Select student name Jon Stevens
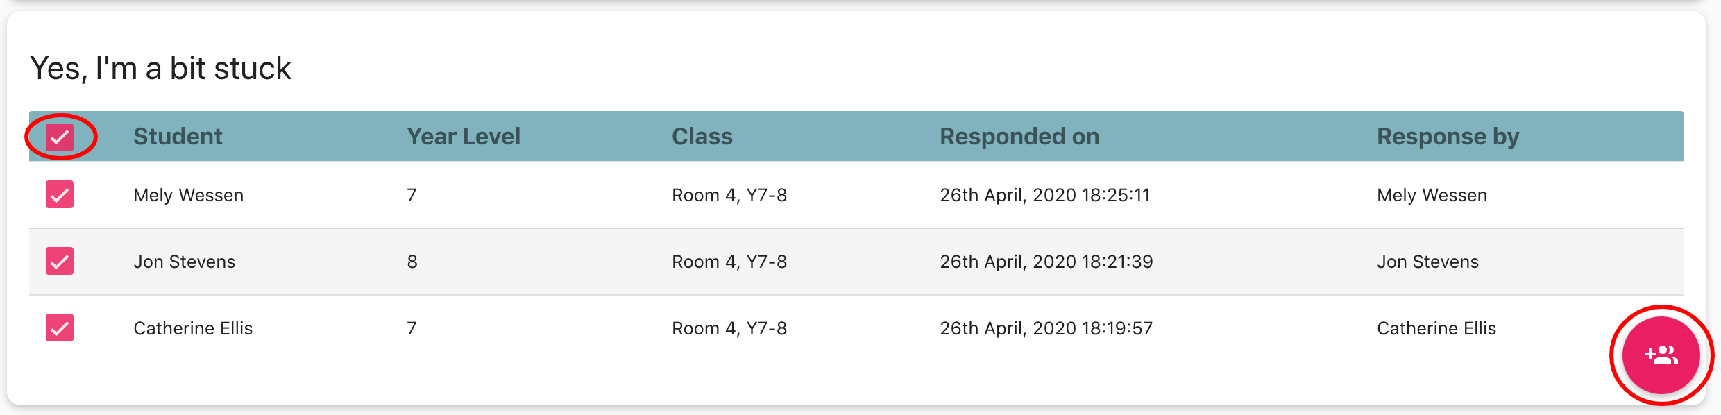The image size is (1721, 415). (184, 262)
